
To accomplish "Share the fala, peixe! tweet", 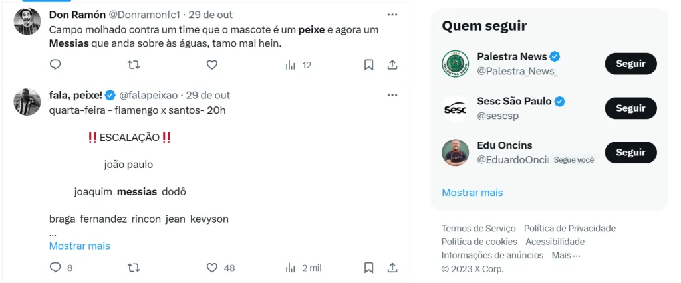I will pyautogui.click(x=392, y=268).
